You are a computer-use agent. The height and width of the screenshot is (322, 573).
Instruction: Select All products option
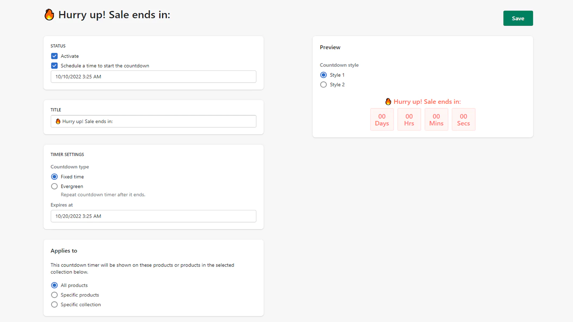(x=54, y=285)
